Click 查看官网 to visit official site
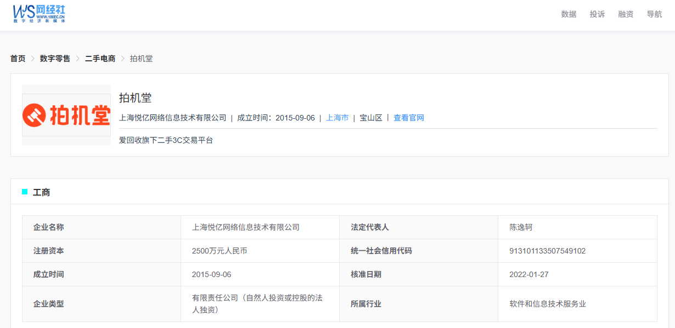 point(408,118)
